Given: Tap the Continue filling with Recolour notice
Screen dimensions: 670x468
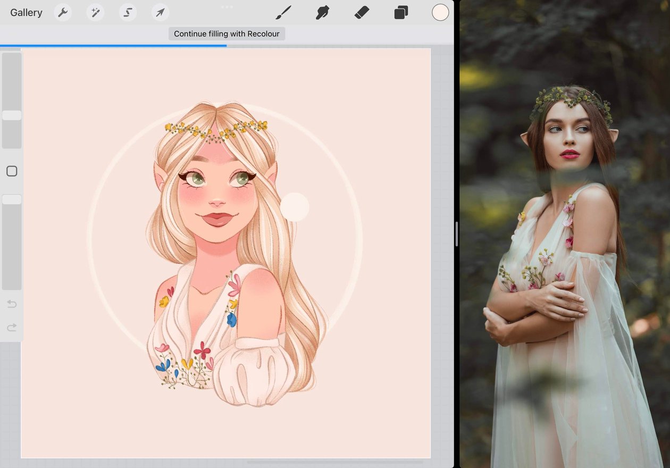Looking at the screenshot, I should (227, 34).
